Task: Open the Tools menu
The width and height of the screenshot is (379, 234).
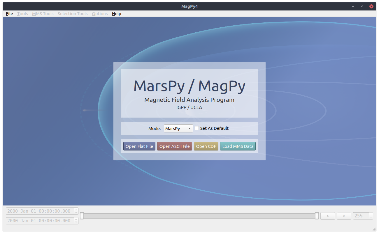Action: (x=22, y=14)
